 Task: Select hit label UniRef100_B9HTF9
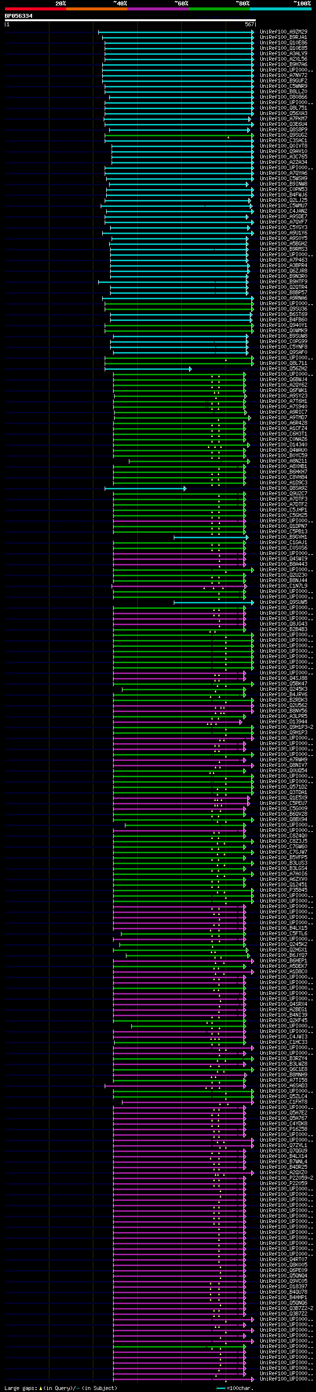click(283, 281)
